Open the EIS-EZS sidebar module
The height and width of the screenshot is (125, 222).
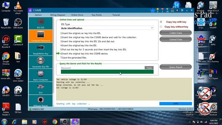[41, 24]
